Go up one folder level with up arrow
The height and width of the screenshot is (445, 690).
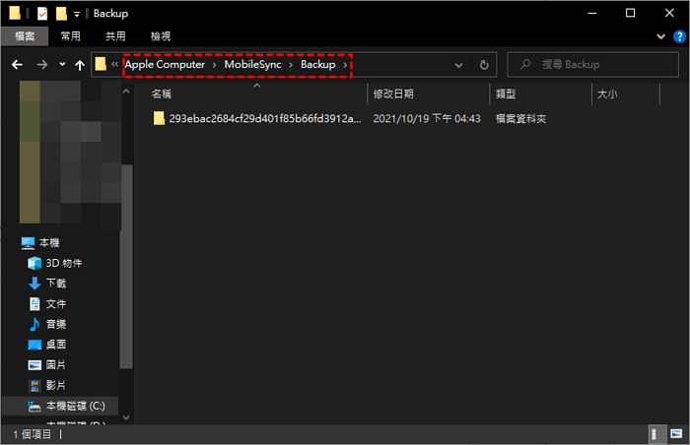click(79, 65)
